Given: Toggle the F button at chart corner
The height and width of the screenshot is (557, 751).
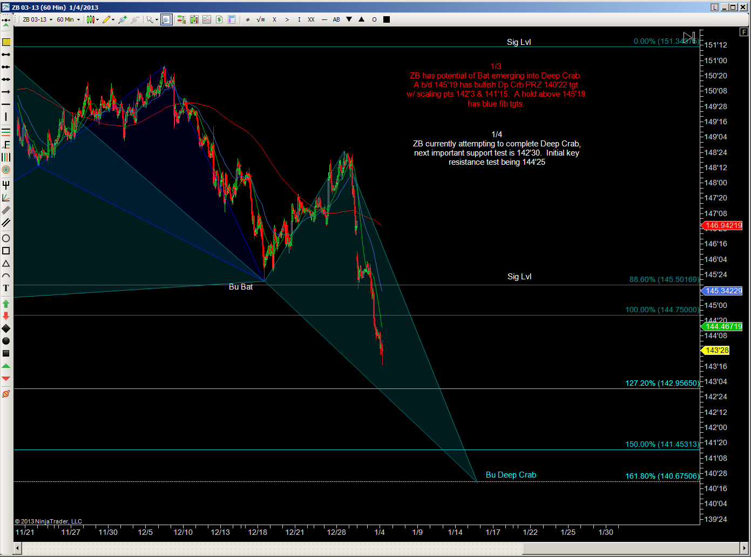Looking at the screenshot, I should pyautogui.click(x=745, y=32).
